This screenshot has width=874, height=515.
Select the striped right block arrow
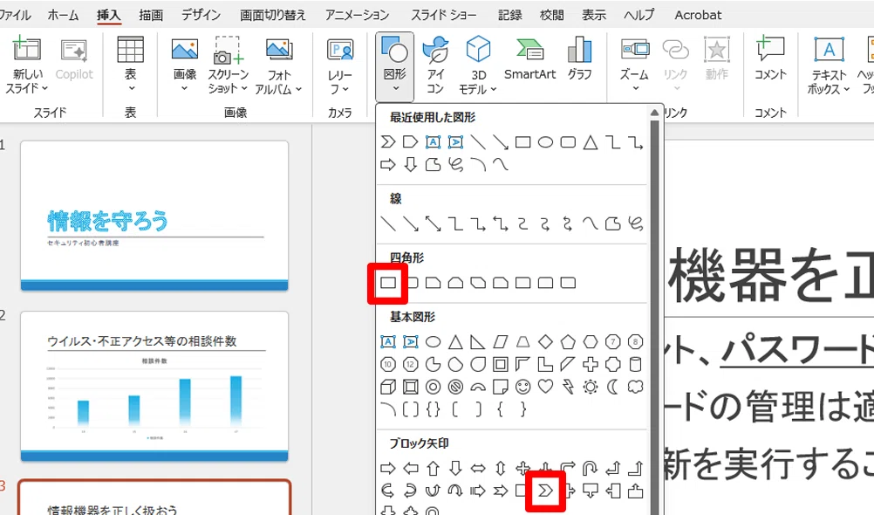pos(478,491)
